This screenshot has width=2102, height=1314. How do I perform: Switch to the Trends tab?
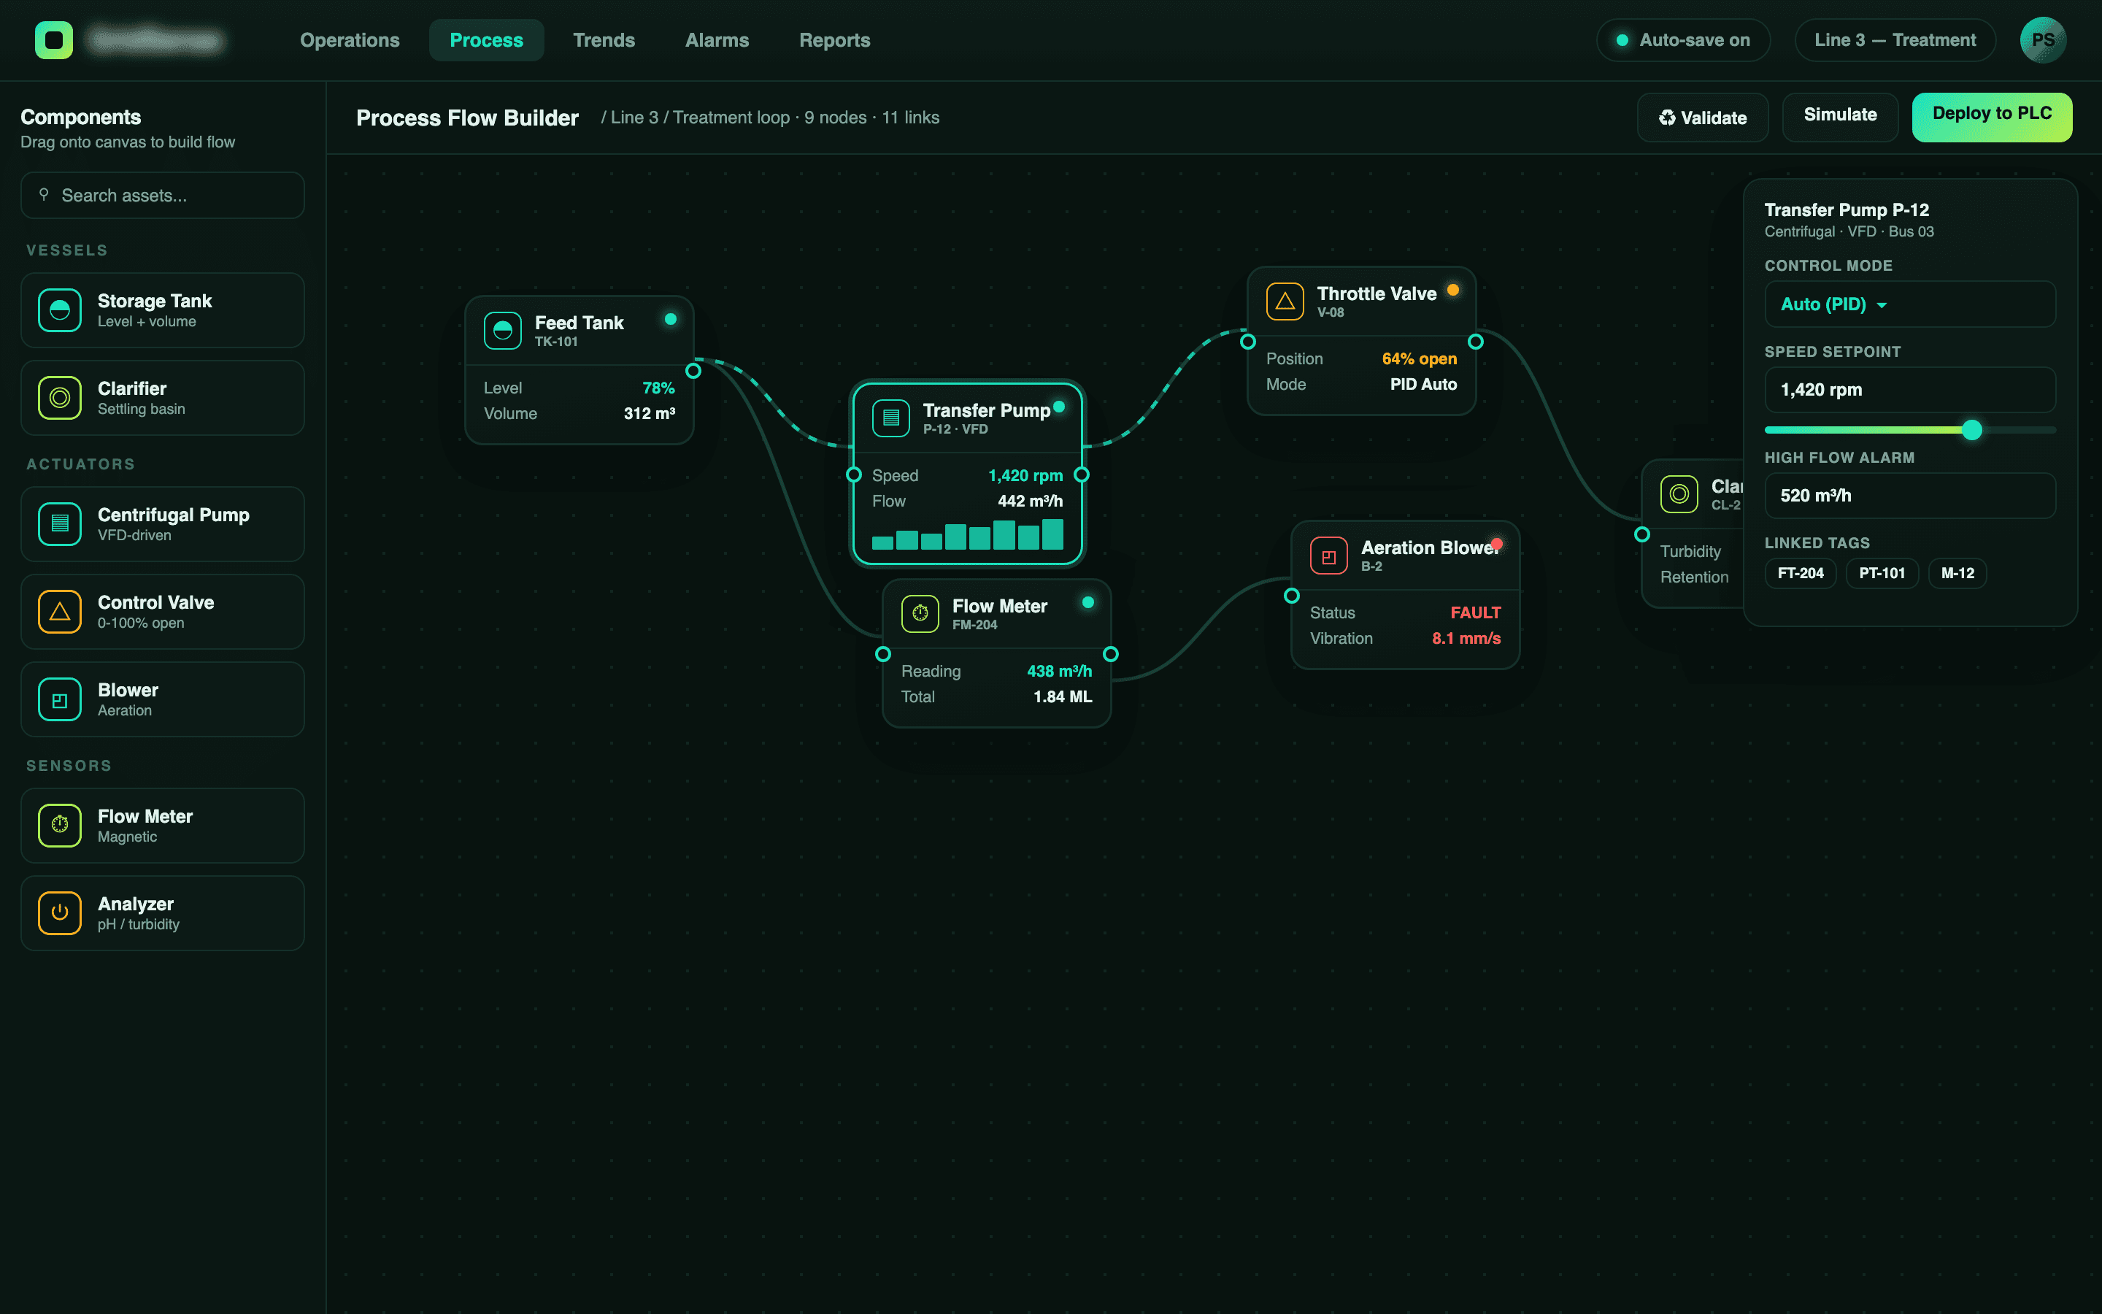(604, 40)
